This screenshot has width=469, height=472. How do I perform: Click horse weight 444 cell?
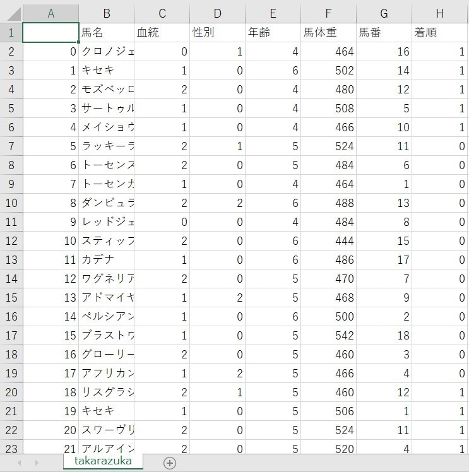328,241
